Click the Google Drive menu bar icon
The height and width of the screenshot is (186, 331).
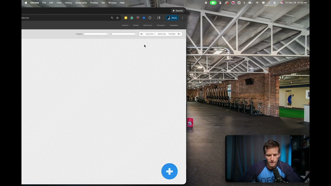pos(239,3)
